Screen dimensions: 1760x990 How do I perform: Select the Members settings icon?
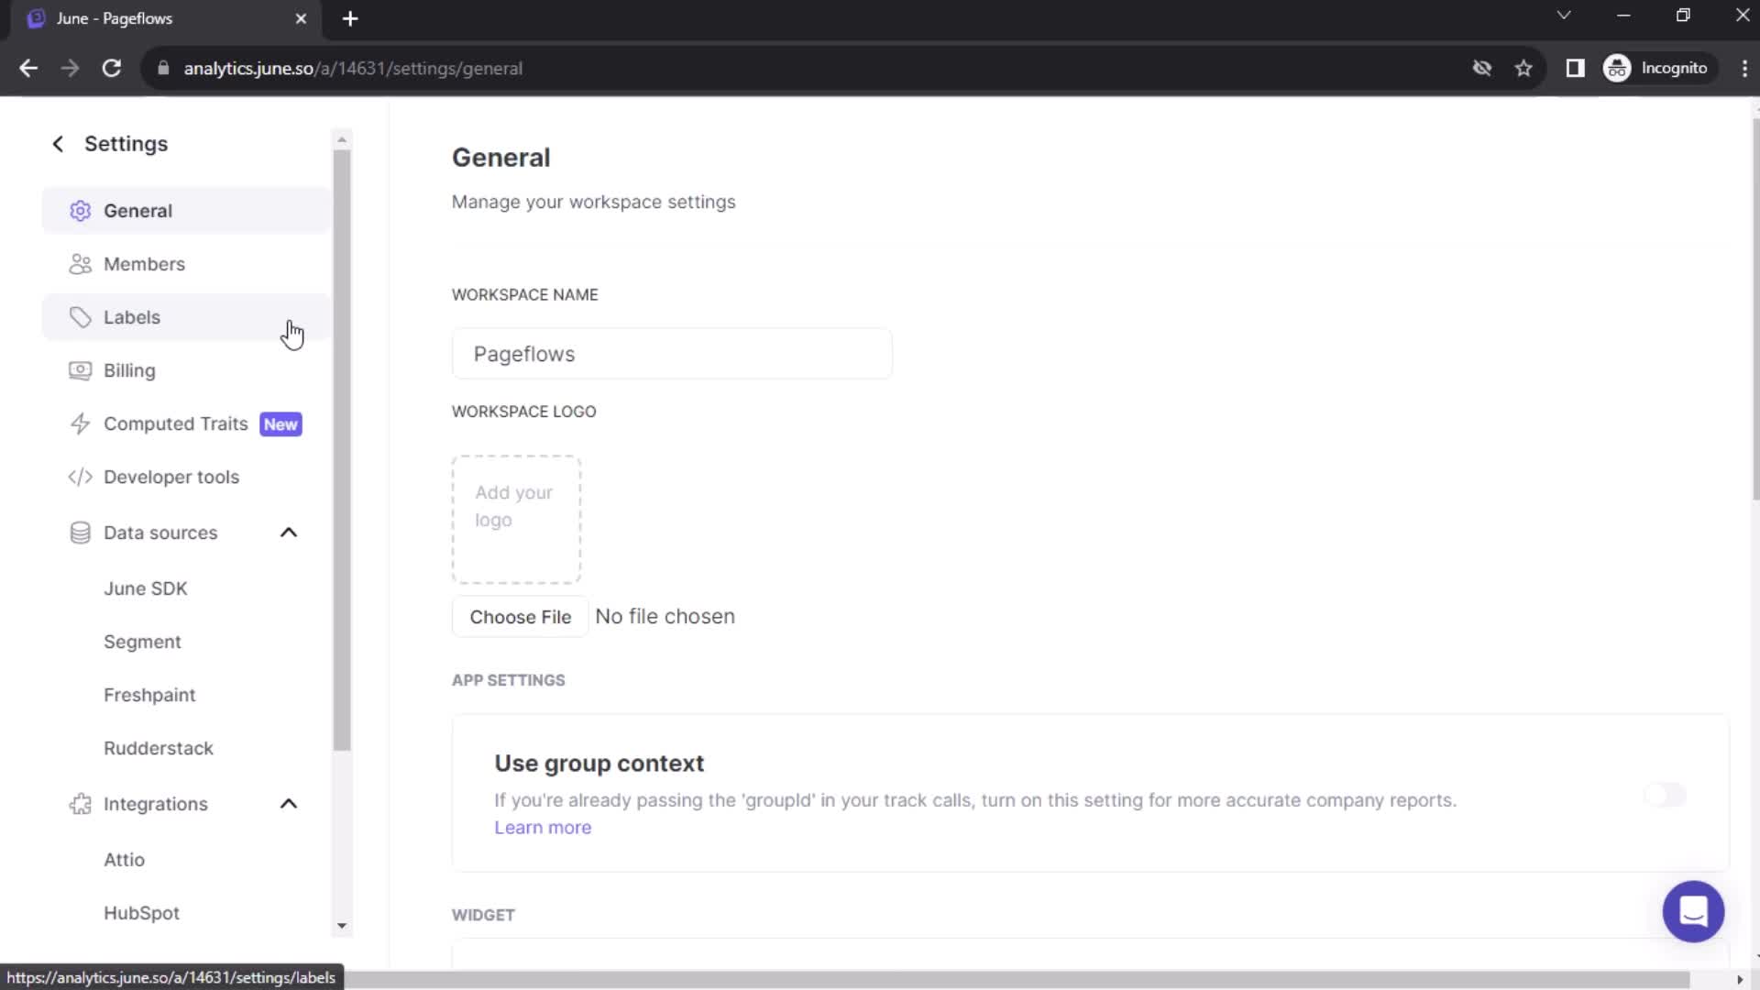coord(79,263)
